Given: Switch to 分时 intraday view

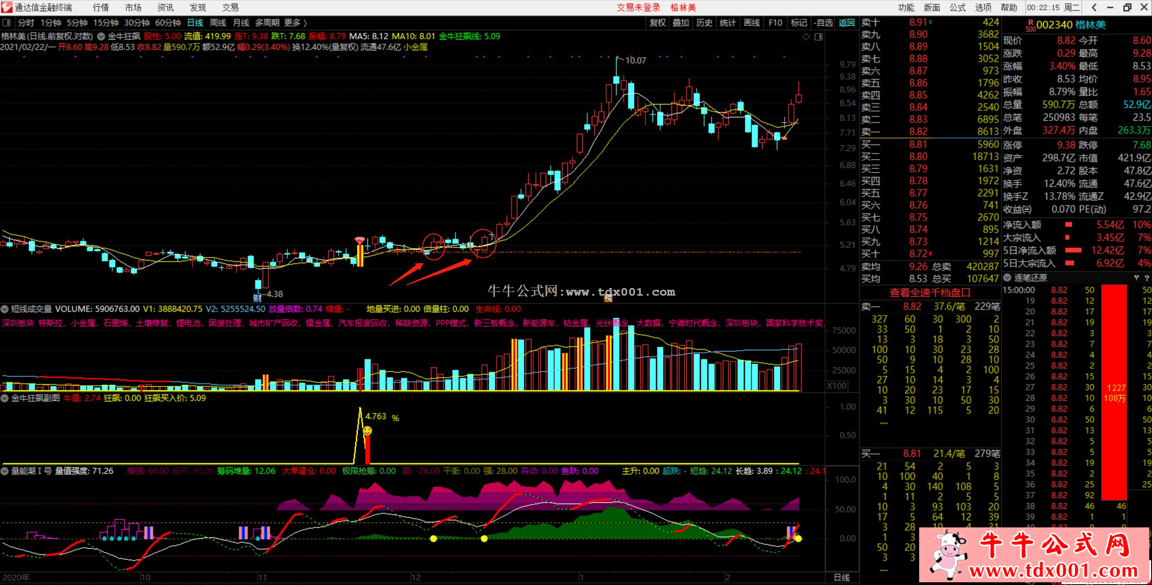Looking at the screenshot, I should 26,22.
